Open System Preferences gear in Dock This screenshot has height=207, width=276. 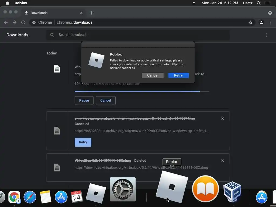pos(123,189)
